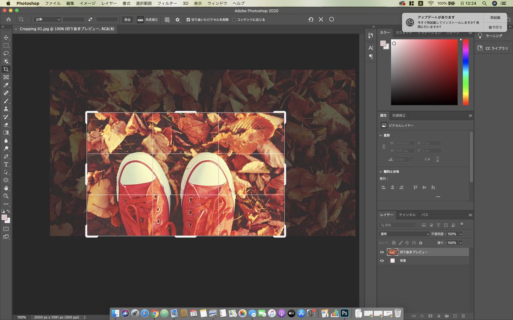
Task: Select the History Brush tool
Action: coord(6,117)
